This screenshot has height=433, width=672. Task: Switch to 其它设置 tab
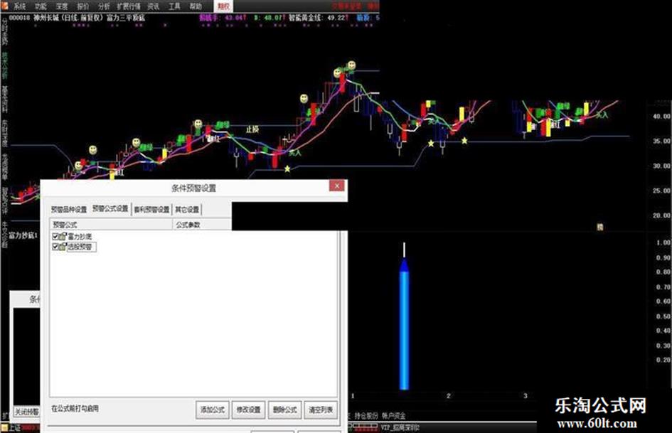tap(187, 209)
